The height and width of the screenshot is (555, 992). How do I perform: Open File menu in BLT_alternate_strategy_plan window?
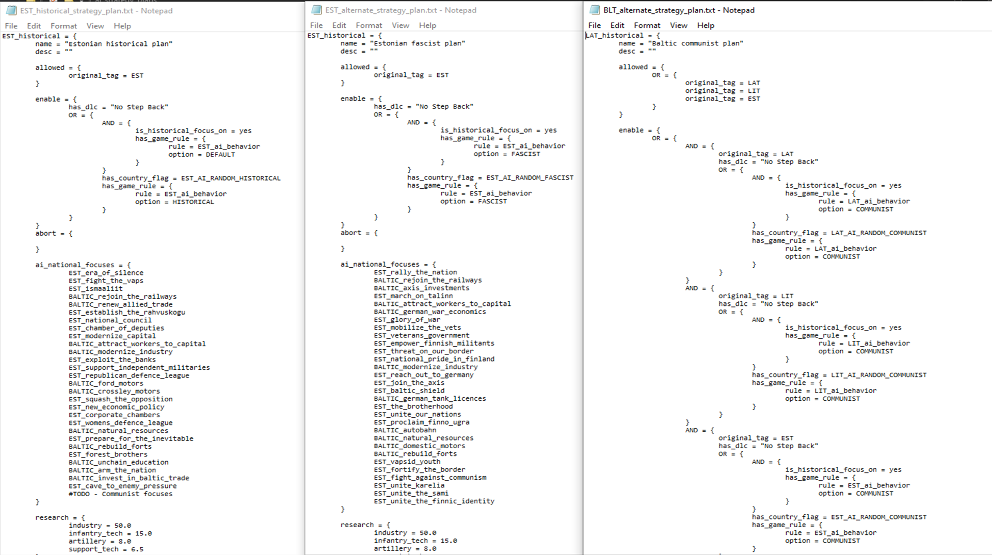coord(595,25)
